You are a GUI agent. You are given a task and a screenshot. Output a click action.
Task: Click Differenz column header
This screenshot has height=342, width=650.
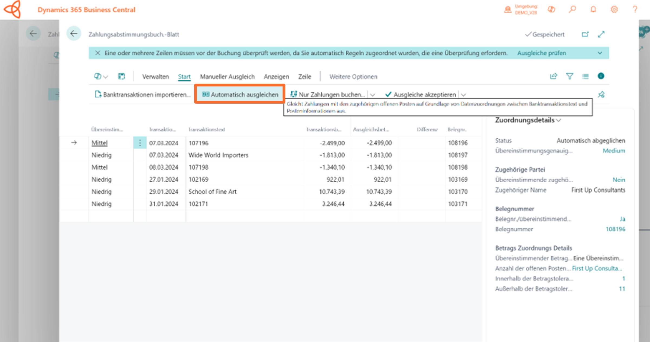pos(427,129)
